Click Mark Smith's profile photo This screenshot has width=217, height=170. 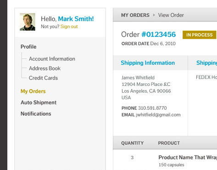(28, 22)
